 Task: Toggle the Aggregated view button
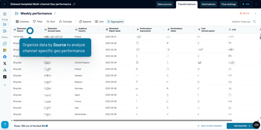click(115, 22)
